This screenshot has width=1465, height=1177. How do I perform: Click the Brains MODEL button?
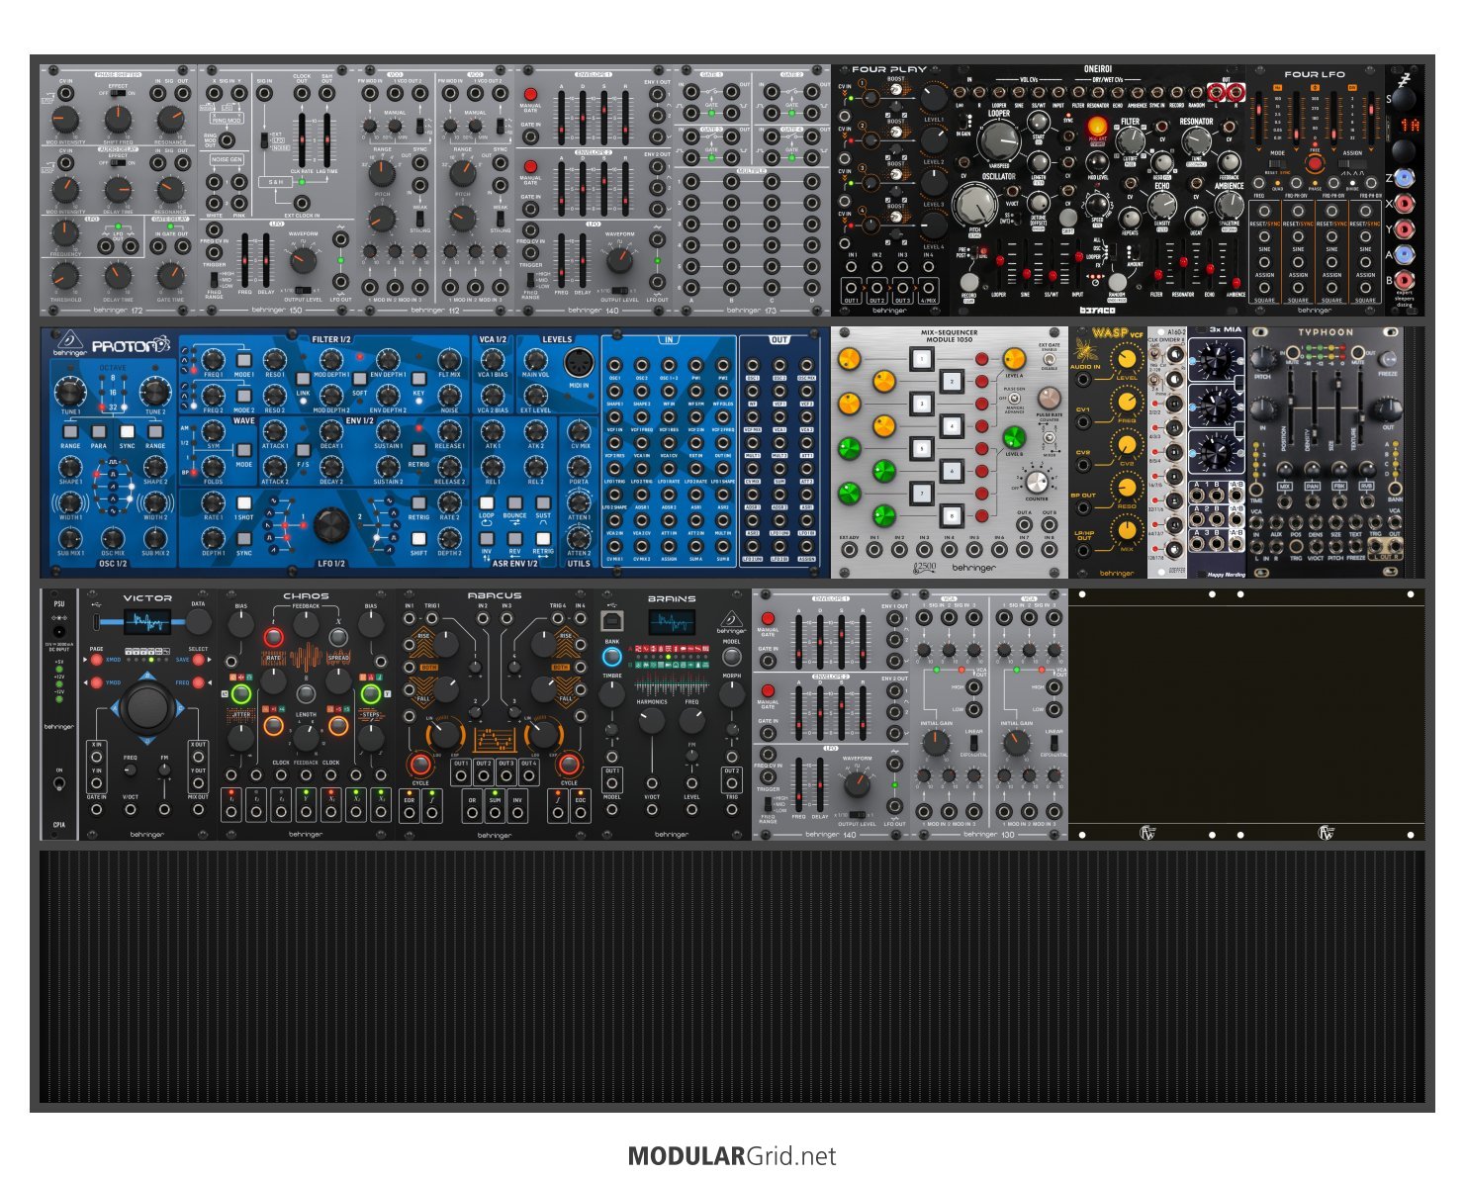[731, 657]
